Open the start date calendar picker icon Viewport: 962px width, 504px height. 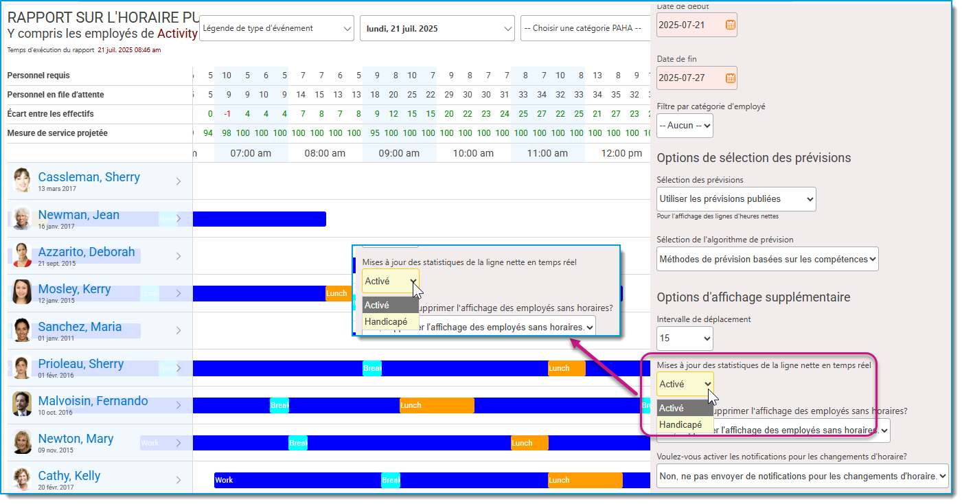[731, 25]
